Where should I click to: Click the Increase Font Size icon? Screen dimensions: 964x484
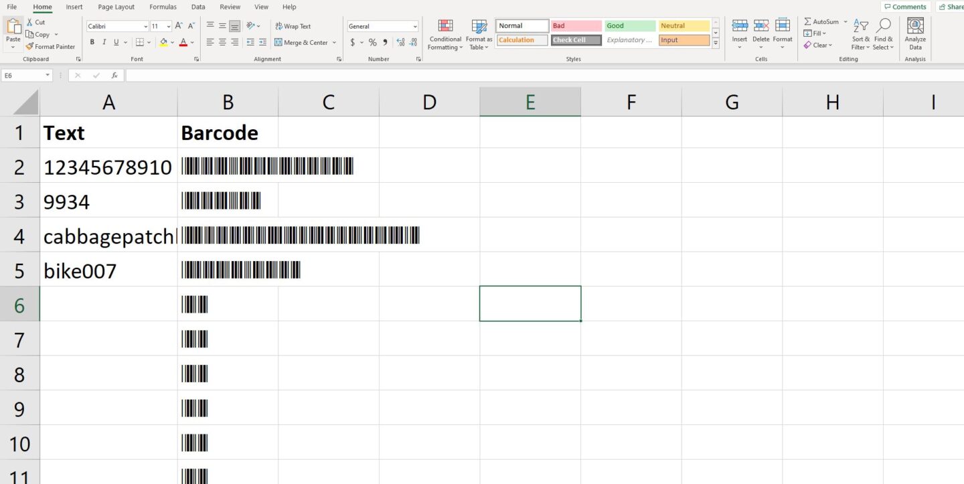click(179, 26)
